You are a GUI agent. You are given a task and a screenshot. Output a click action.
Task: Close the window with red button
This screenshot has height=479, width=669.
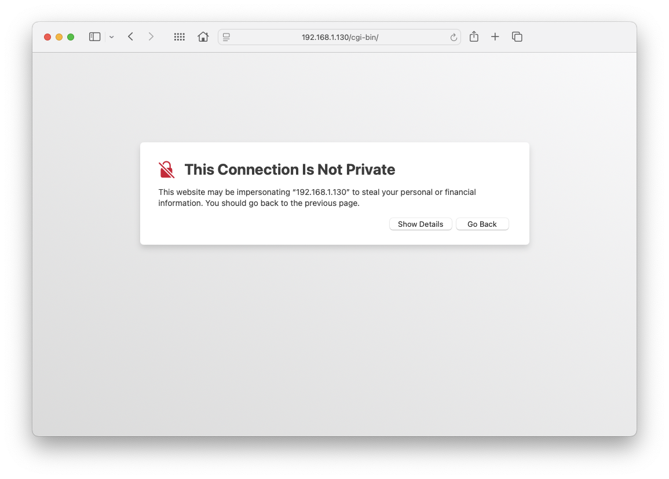click(x=47, y=37)
